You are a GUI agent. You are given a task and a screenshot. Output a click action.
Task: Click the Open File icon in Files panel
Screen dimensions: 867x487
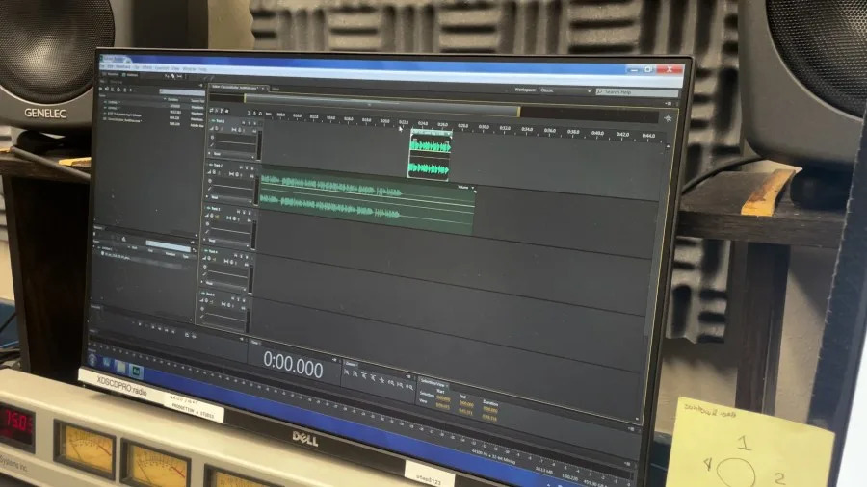point(100,89)
